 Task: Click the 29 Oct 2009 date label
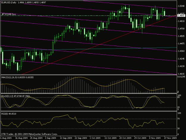140,138
